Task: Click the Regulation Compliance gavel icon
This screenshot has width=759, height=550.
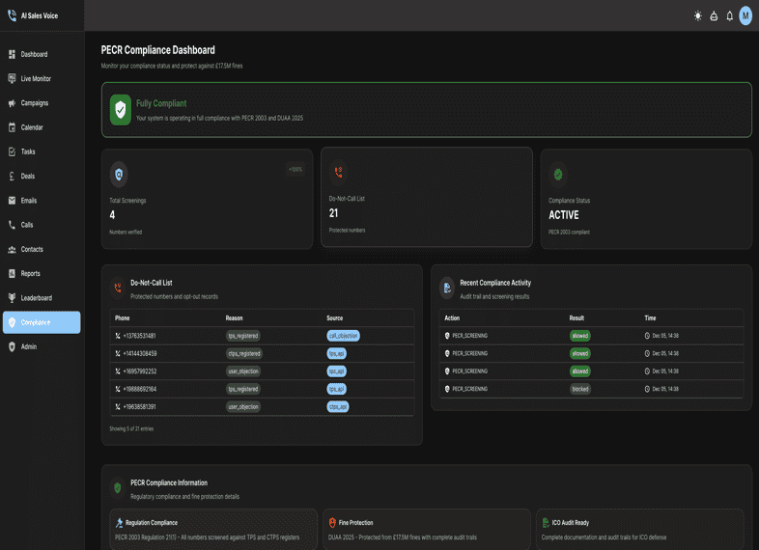Action: (x=119, y=522)
